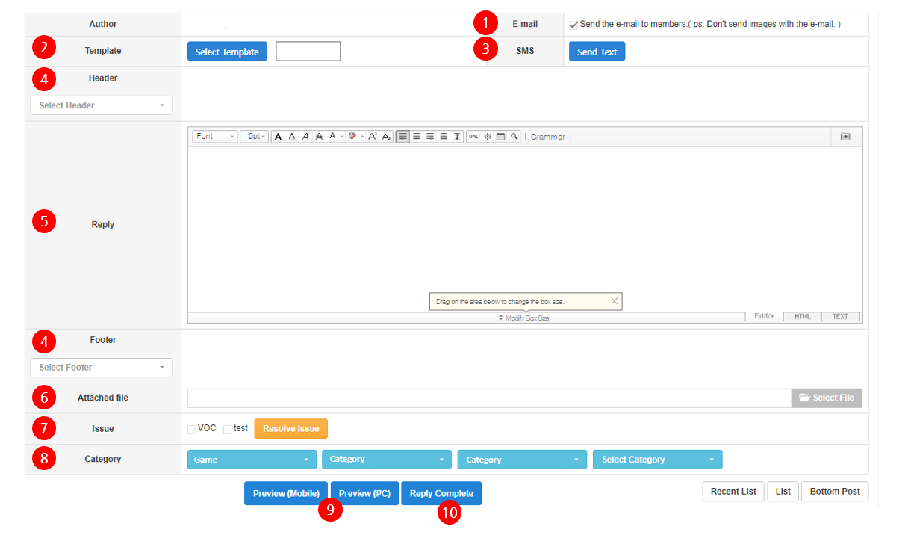
Task: Apply subscript in editor toolbar
Action: (386, 137)
